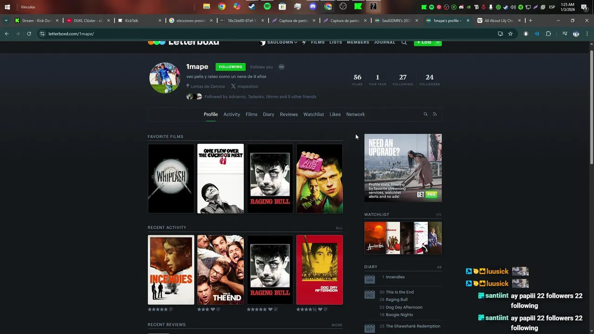Image resolution: width=594 pixels, height=334 pixels.
Task: Open the 56 Films stat
Action: click(x=357, y=79)
